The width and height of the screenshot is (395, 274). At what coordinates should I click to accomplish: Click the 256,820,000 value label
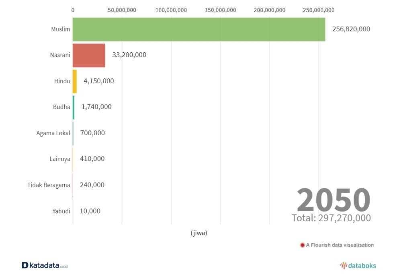click(351, 29)
